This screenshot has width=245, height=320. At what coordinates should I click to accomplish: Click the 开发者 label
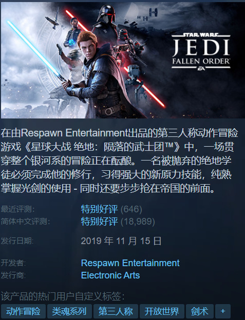13,263
